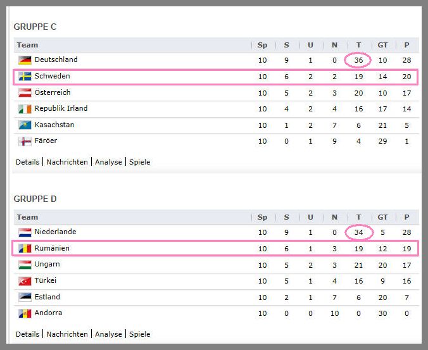428x350 pixels.
Task: Click the Deutschland flag icon
Action: coord(25,60)
